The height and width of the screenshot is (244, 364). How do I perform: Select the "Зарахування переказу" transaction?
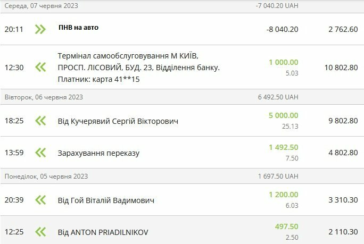pos(98,153)
